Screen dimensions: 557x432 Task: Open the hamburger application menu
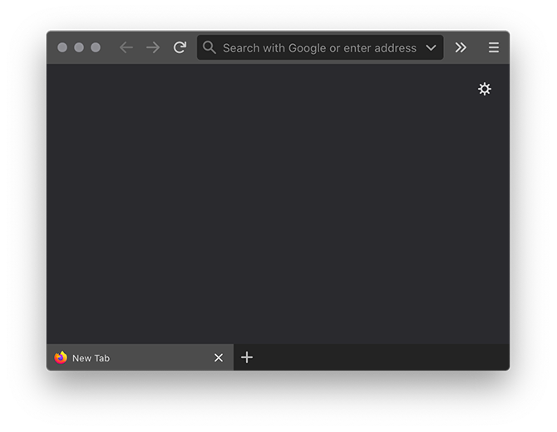[494, 48]
